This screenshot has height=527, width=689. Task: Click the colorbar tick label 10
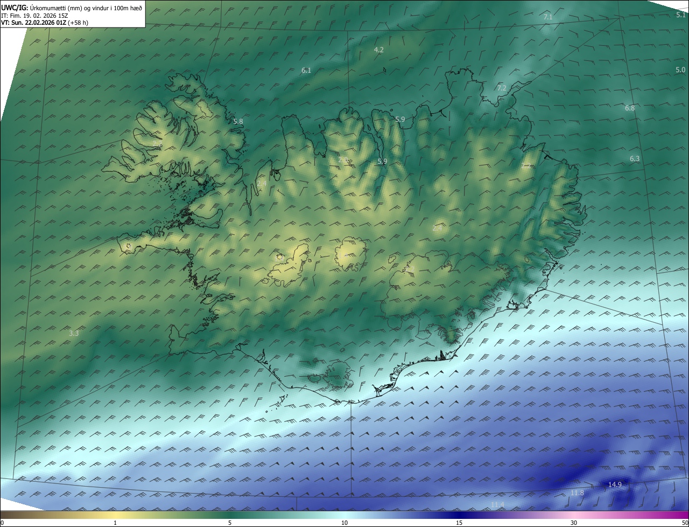[x=344, y=523]
